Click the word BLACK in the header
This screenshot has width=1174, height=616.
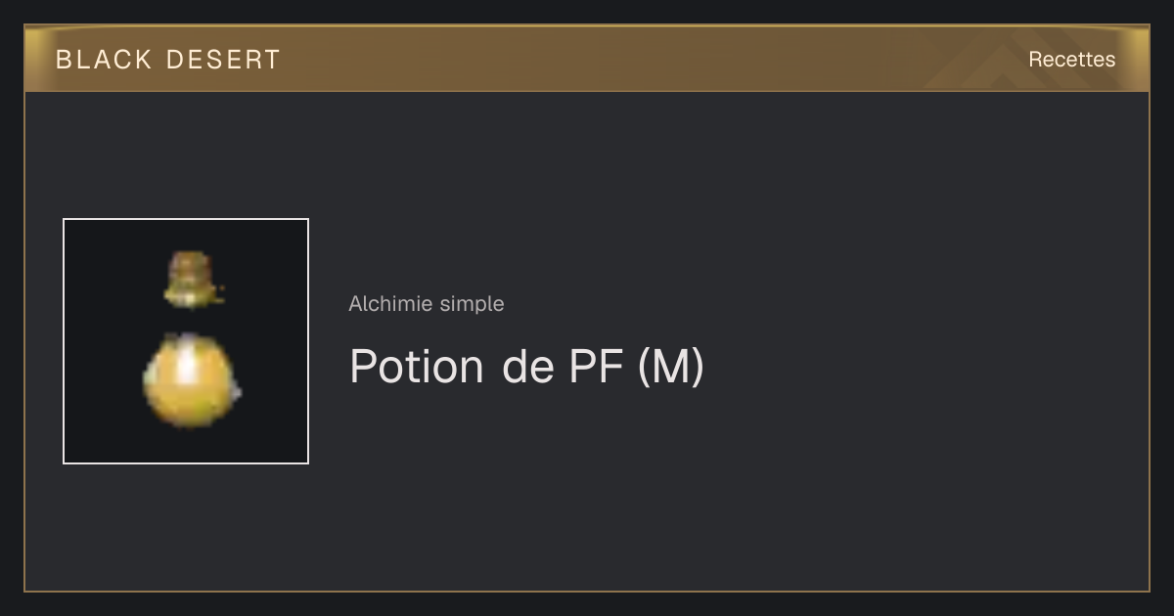[104, 60]
